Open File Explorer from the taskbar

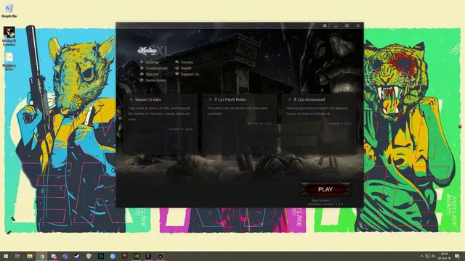30,256
